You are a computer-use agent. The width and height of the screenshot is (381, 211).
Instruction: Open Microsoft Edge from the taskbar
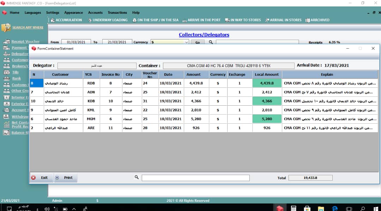pyautogui.click(x=335, y=208)
